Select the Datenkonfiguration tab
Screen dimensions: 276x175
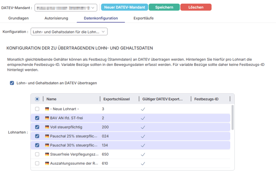pos(101,18)
